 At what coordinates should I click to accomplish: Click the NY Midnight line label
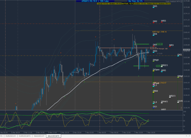click(162, 49)
